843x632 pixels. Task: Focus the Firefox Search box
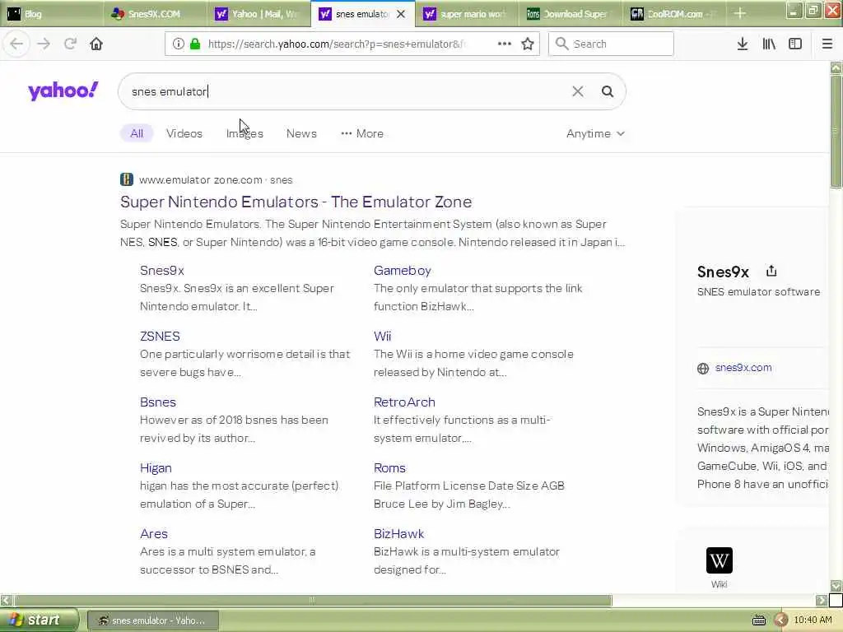tap(611, 44)
